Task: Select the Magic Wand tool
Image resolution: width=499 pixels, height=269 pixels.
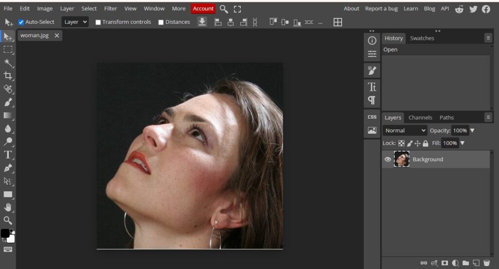Action: coord(8,63)
